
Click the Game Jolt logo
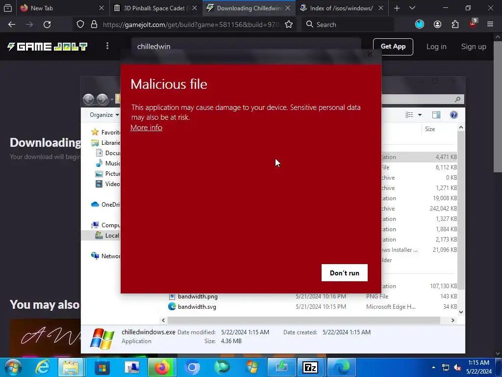(48, 47)
